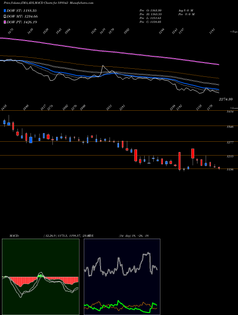Click the 'Avg V: 0 M' volume text
Image resolution: width=238 pixels, height=315 pixels.
click(x=186, y=10)
